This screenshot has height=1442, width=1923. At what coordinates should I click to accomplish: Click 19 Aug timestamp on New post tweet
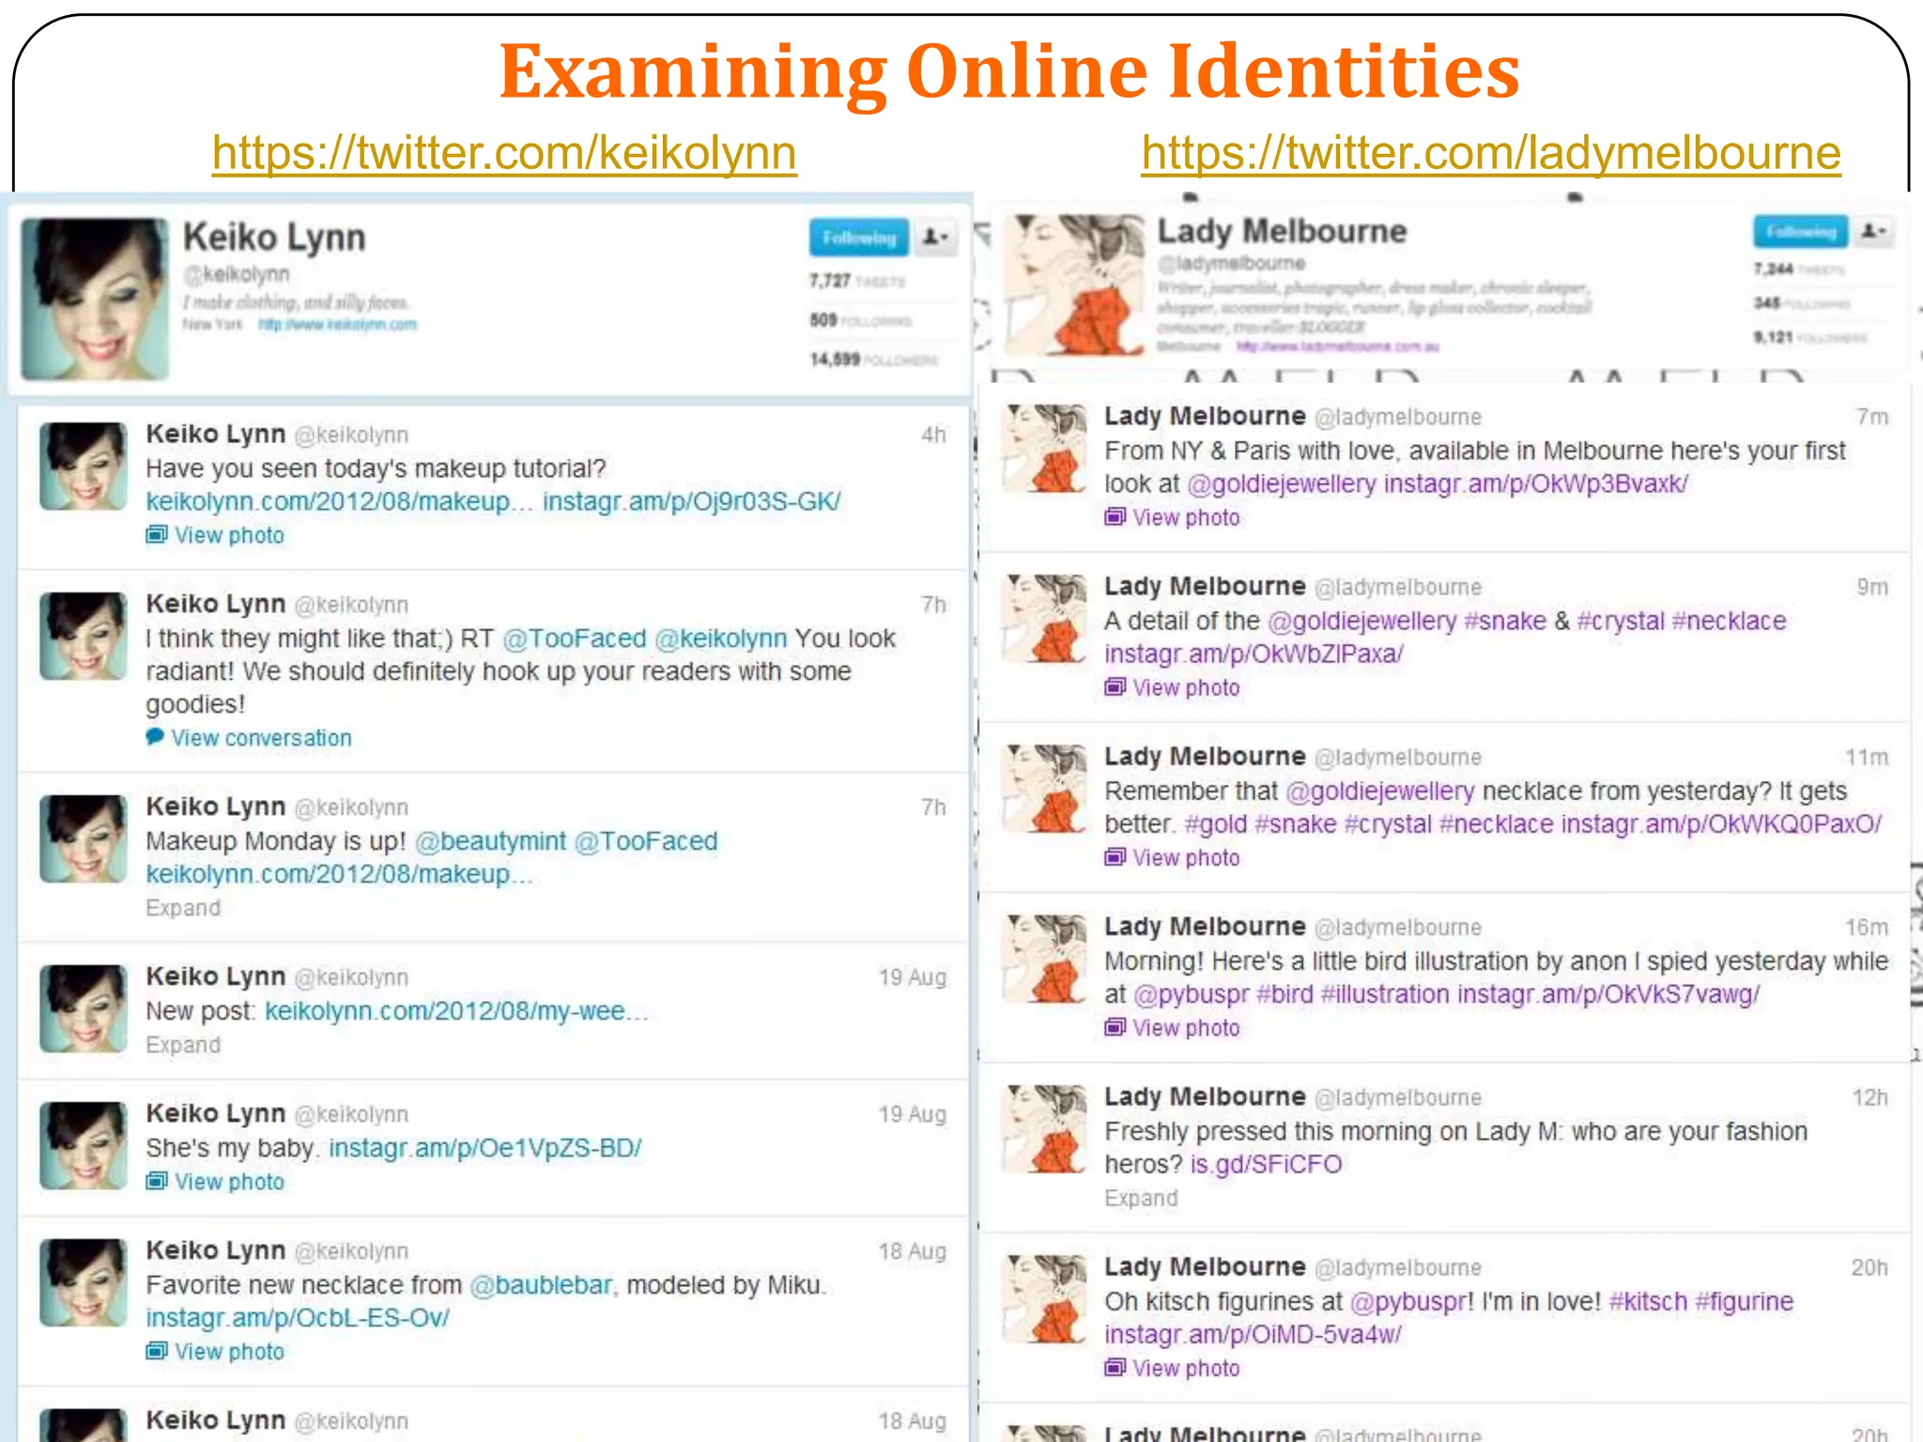[x=913, y=977]
